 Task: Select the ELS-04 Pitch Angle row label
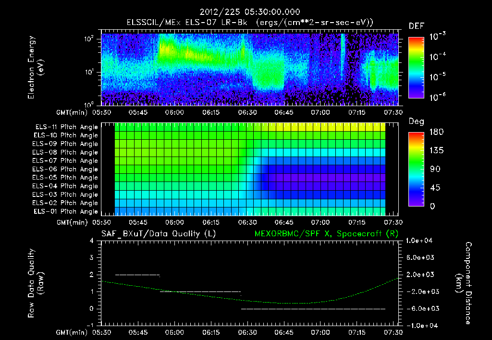pos(65,186)
